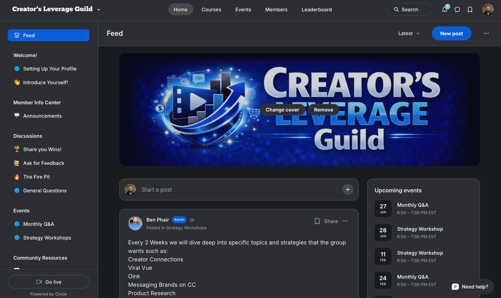Click the 3h timestamp on the post
501x298 pixels.
point(192,220)
